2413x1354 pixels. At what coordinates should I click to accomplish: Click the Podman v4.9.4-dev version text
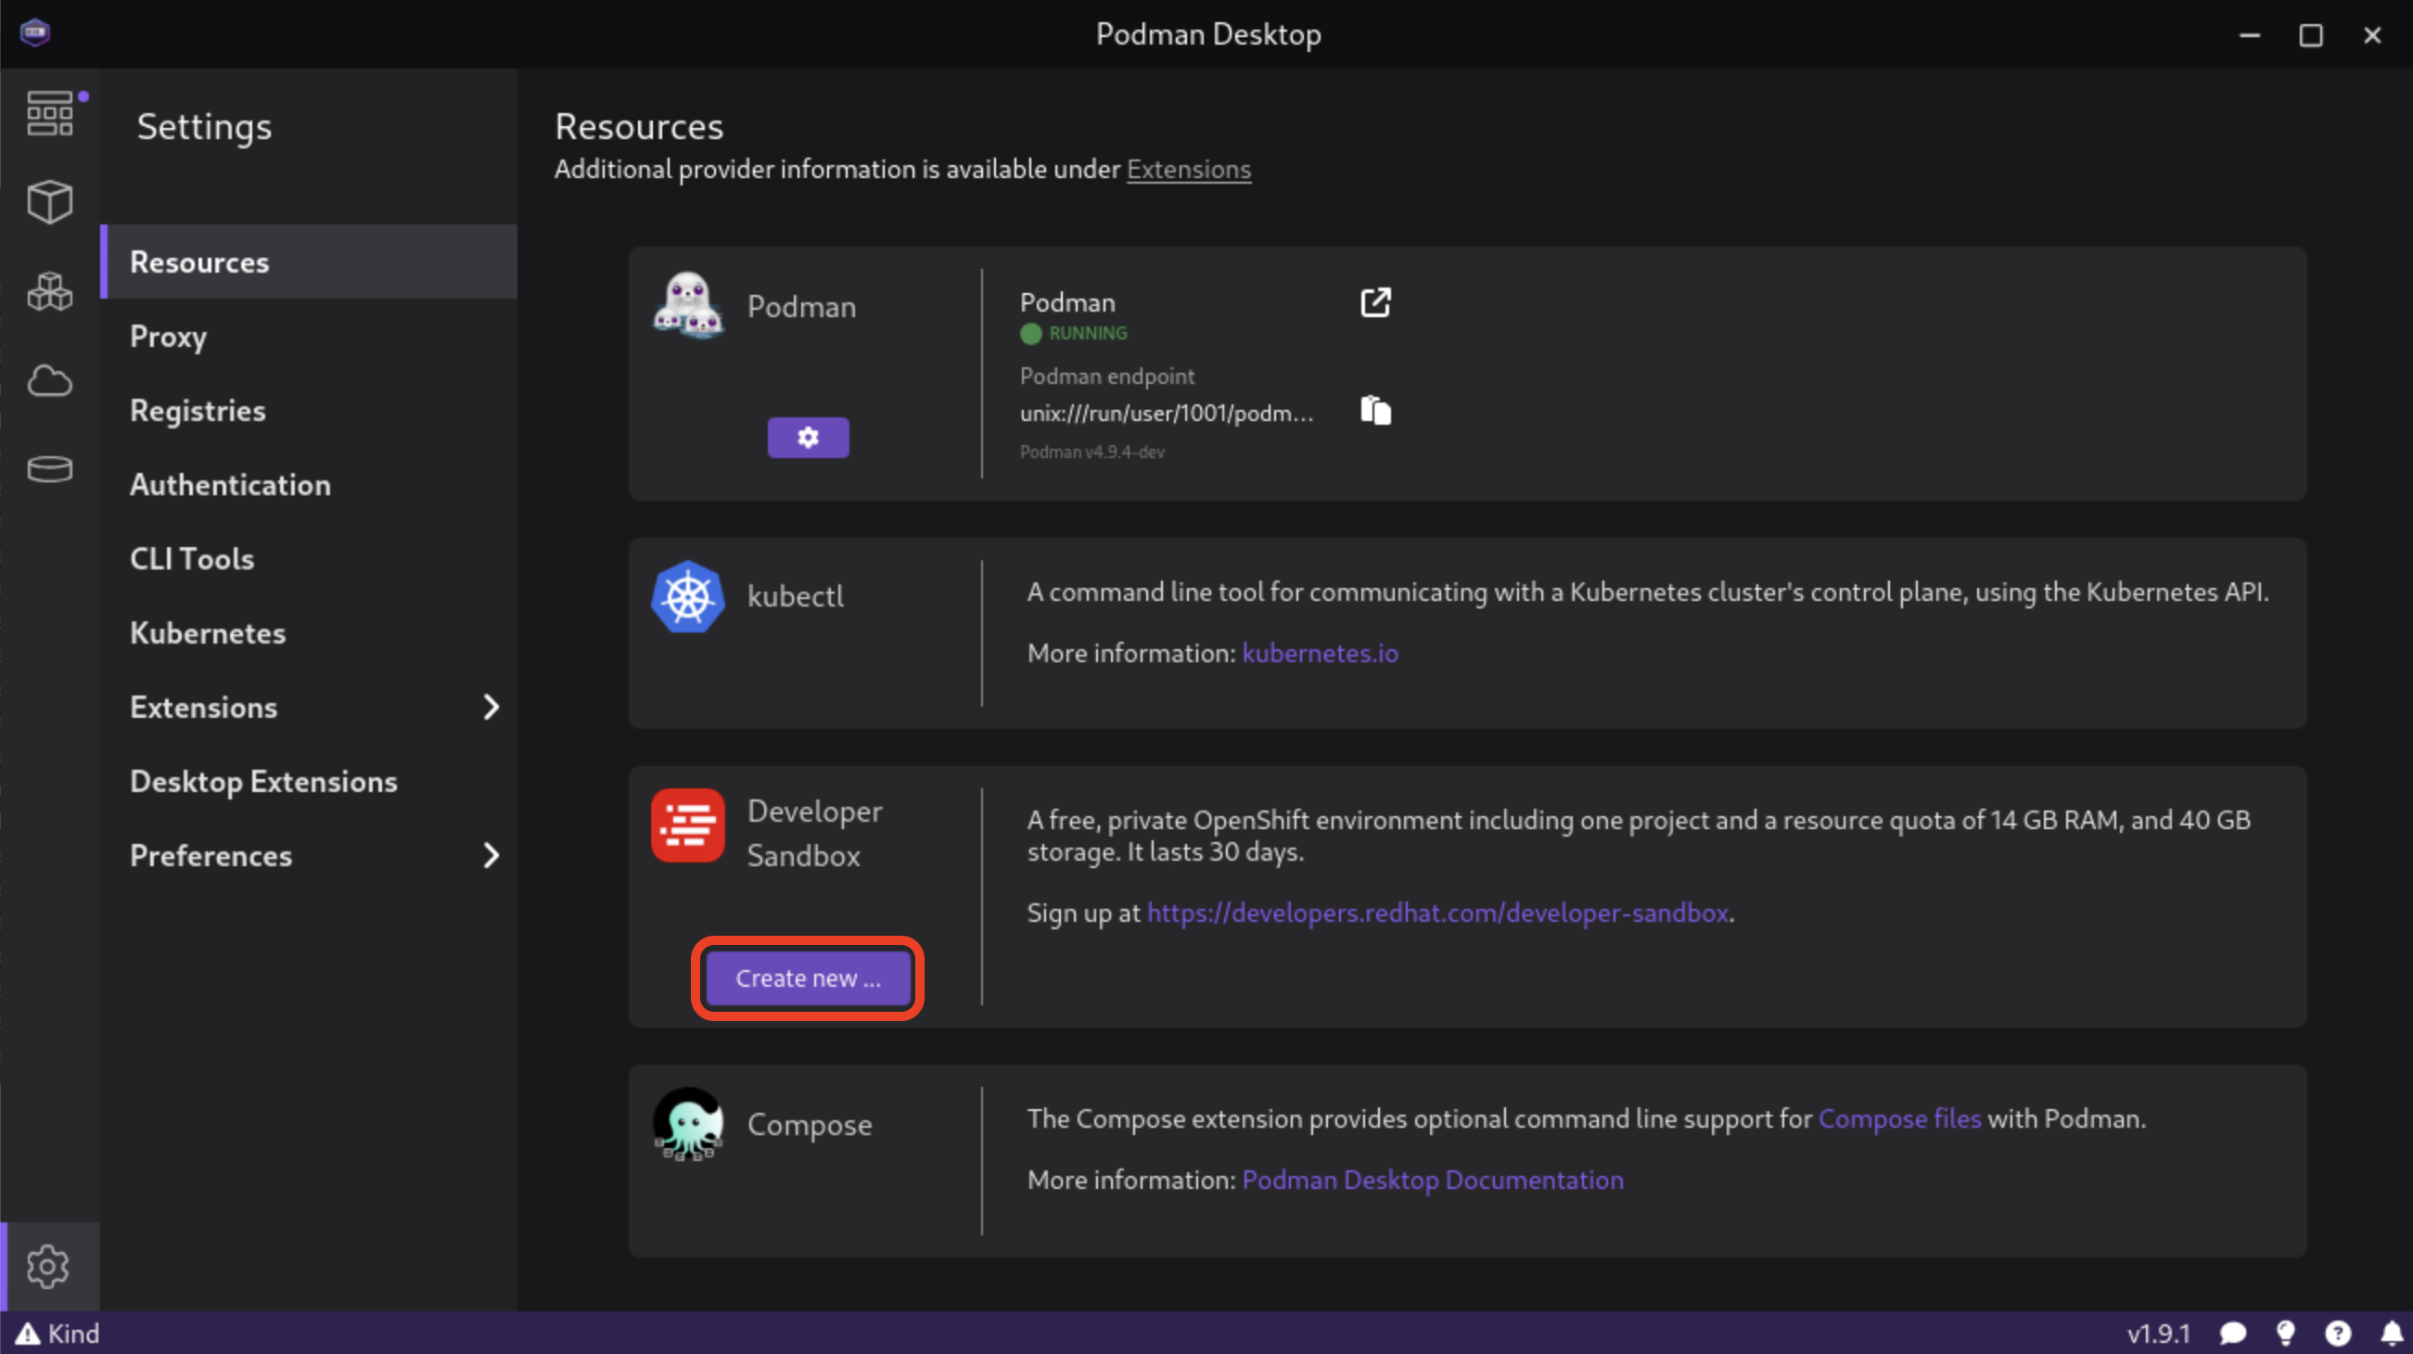click(1092, 452)
